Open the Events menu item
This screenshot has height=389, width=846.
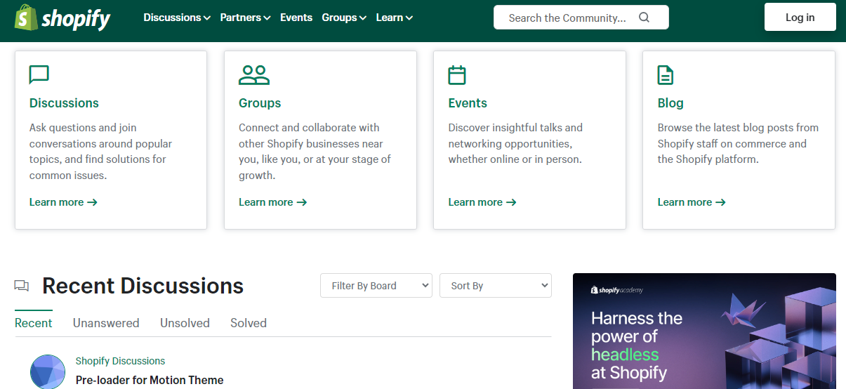296,18
